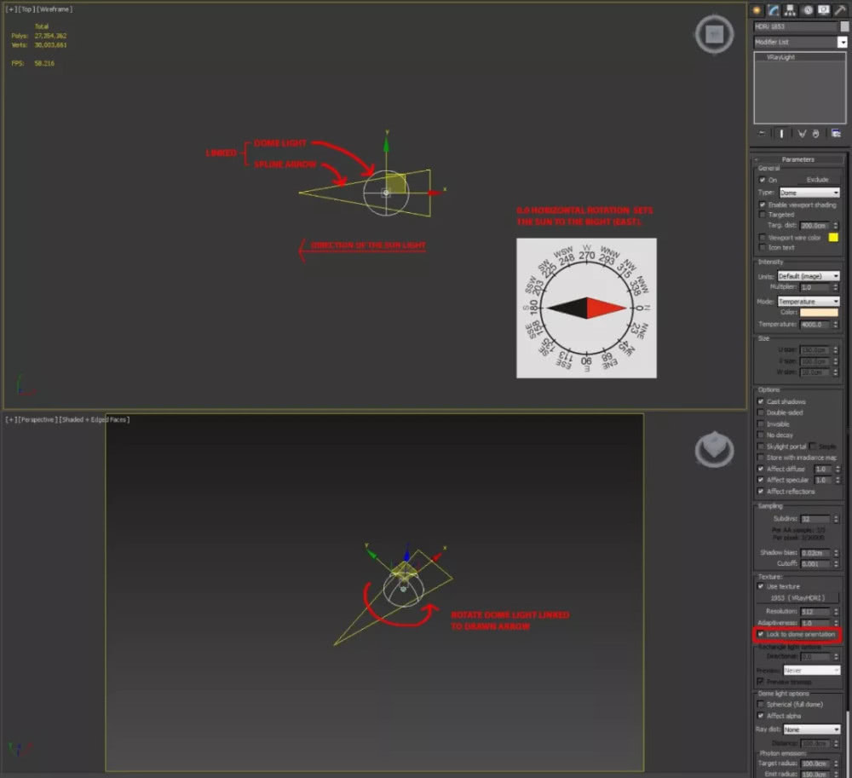Screen dimensions: 852x778
Task: Open the Hierarchy panel tab
Action: pyautogui.click(x=791, y=9)
